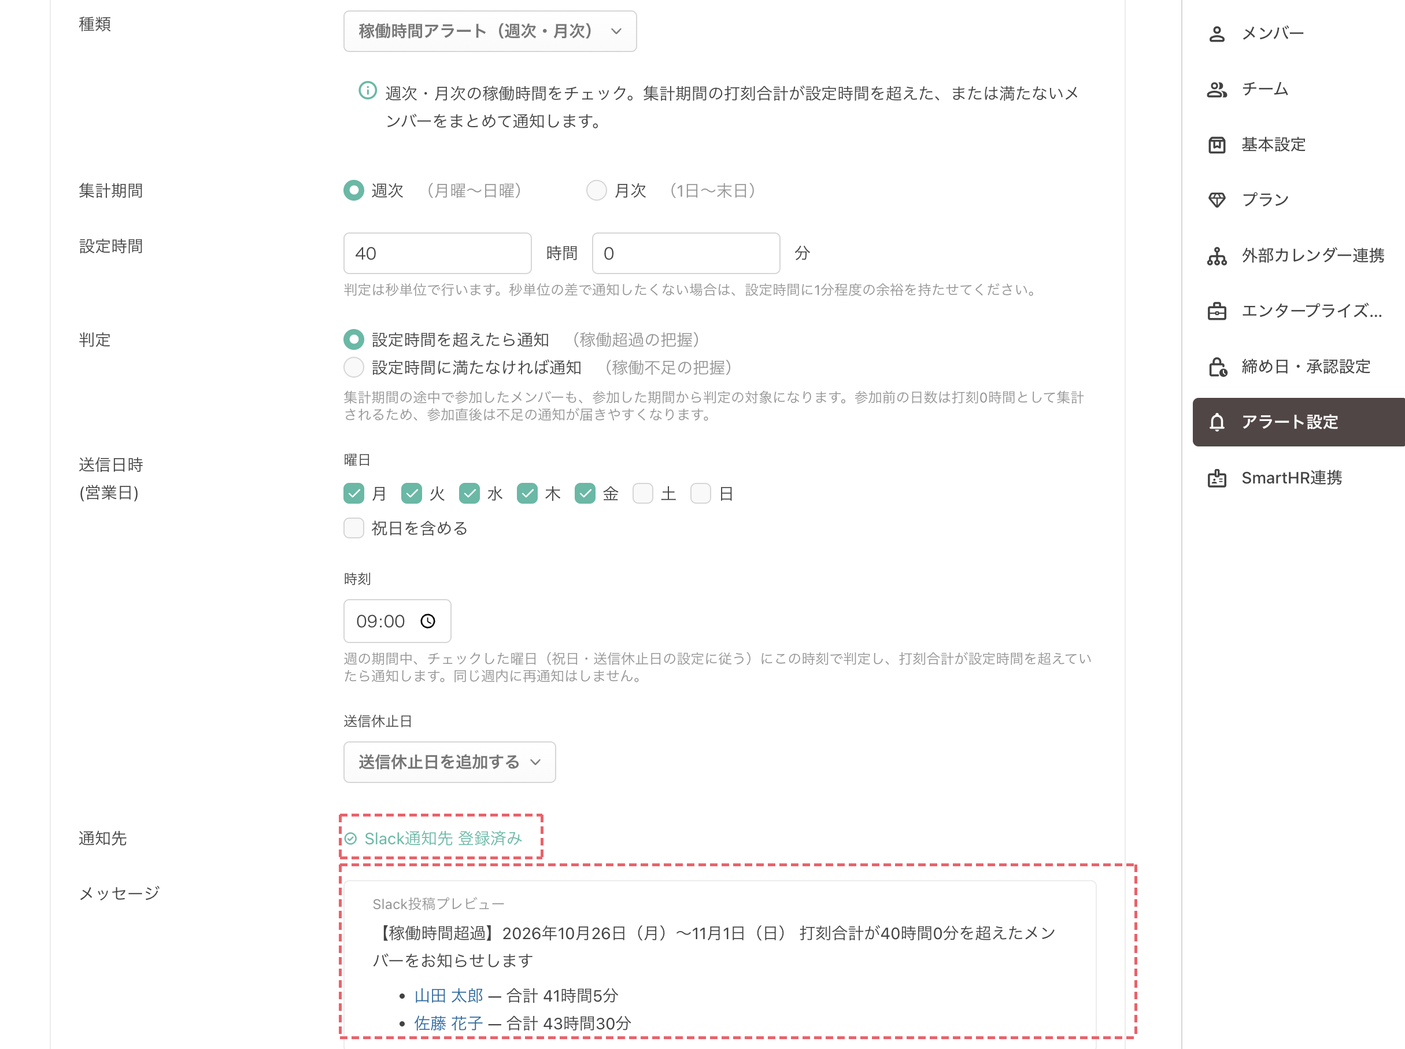Open 締め日・承認設定 in sidebar
The height and width of the screenshot is (1049, 1405).
pos(1299,367)
